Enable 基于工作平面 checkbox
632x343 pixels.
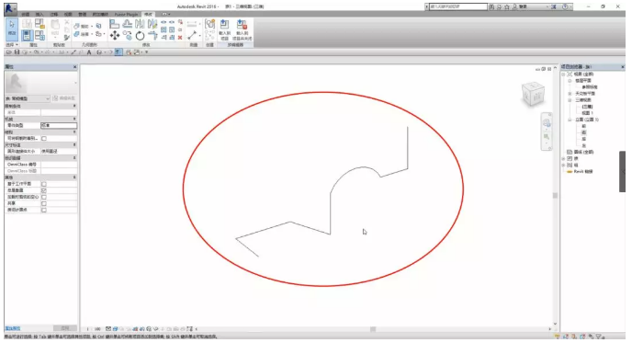pos(44,184)
